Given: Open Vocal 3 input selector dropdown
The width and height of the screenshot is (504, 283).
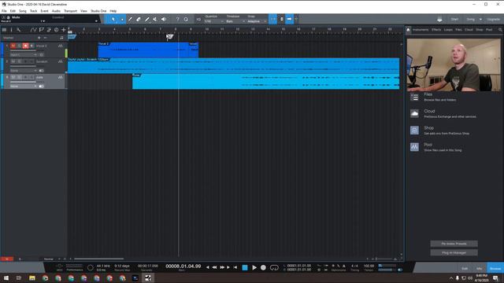Looking at the screenshot, I should (24, 55).
